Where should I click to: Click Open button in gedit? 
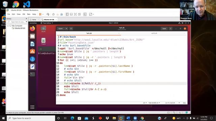(61, 29)
